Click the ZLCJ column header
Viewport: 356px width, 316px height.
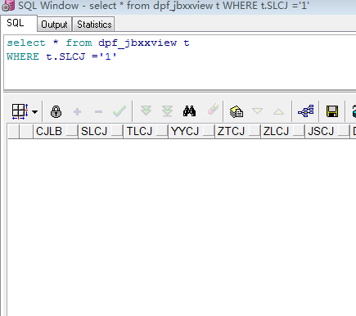coord(282,131)
